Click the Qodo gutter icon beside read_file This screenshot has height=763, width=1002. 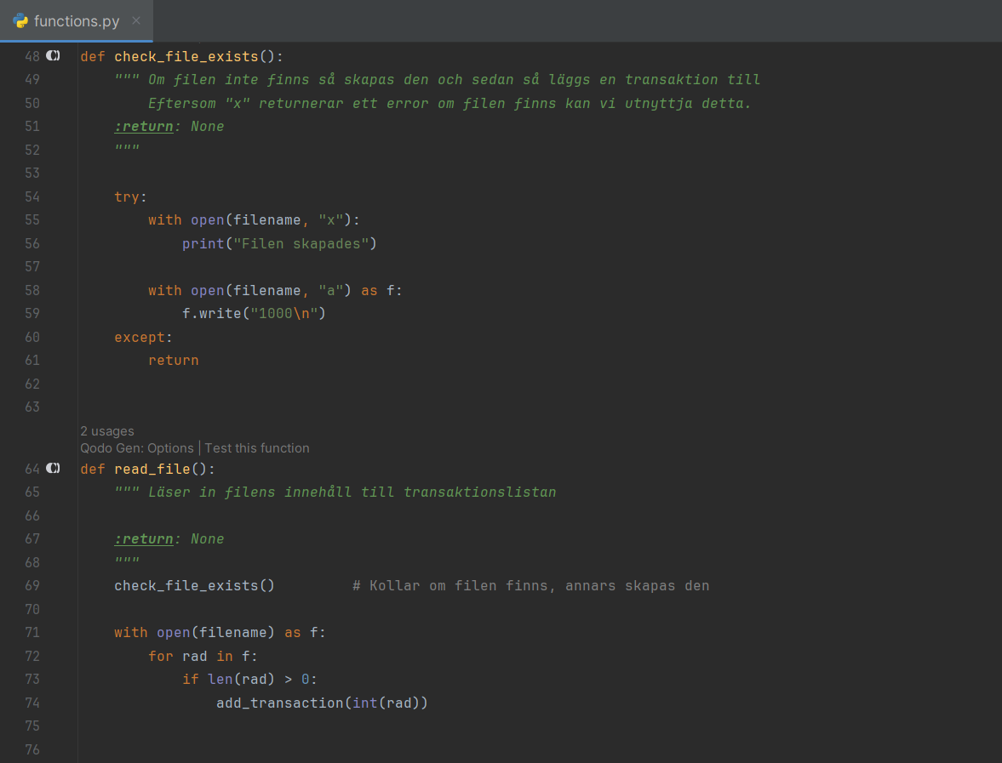coord(53,469)
